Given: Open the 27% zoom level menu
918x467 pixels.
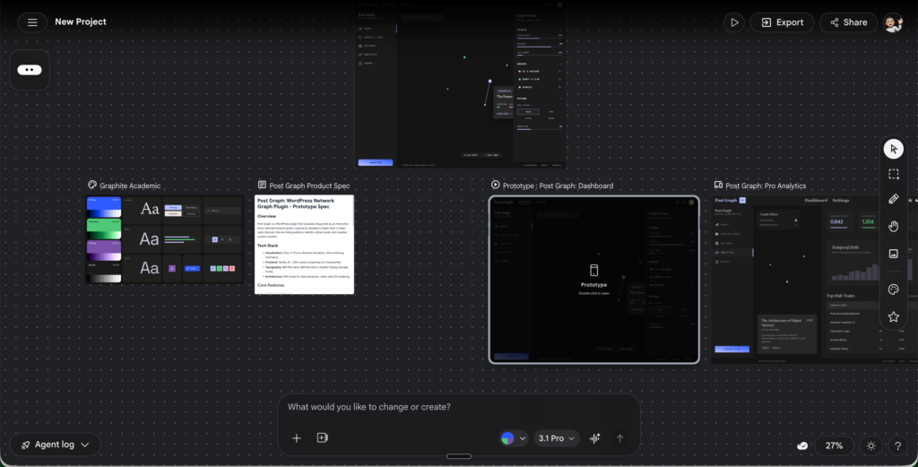Looking at the screenshot, I should click(x=834, y=445).
